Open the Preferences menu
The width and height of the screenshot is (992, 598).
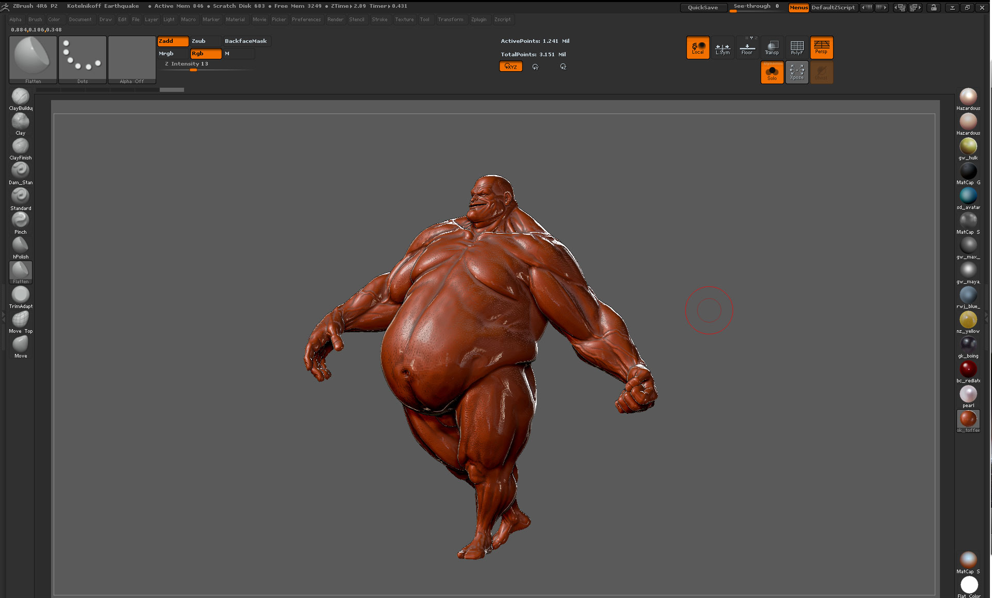(x=306, y=20)
